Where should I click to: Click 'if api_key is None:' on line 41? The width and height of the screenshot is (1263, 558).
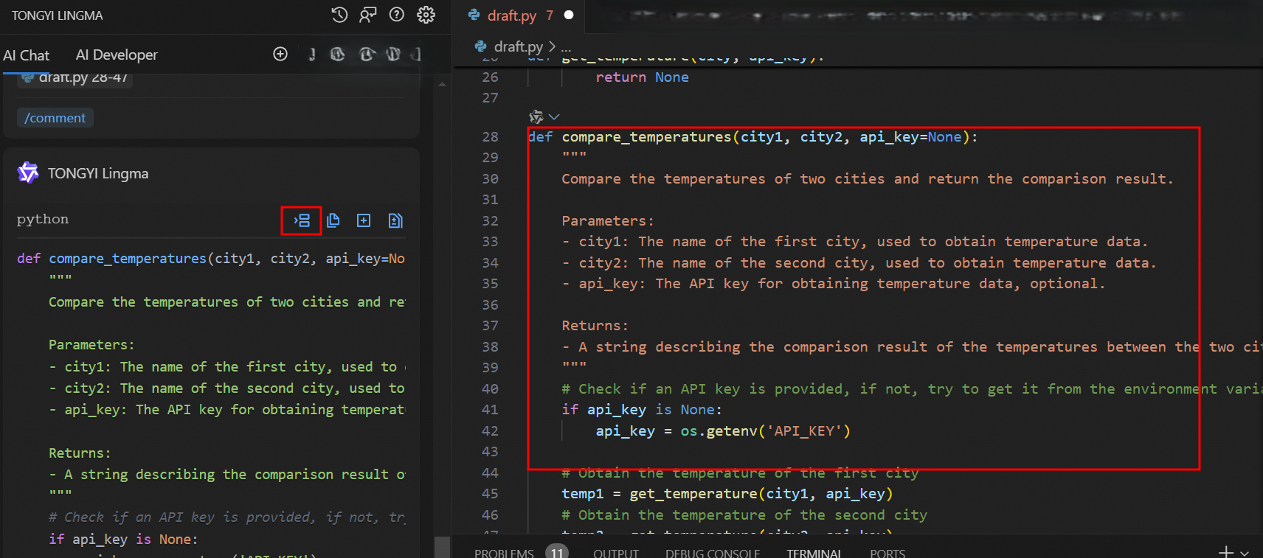point(642,409)
